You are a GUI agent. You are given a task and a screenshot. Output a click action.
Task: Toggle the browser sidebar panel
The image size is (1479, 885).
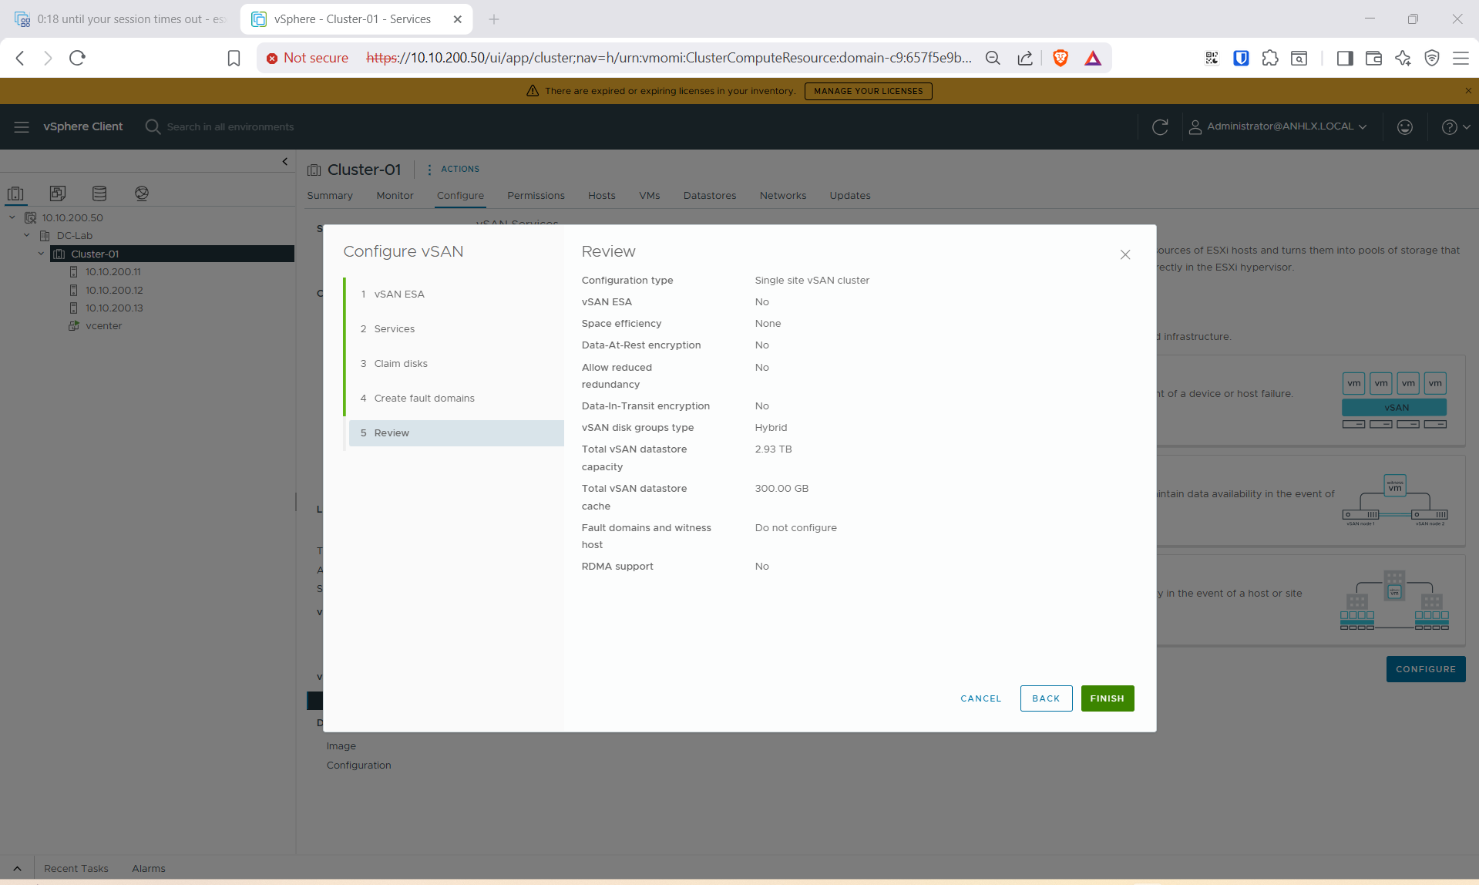pos(1345,58)
